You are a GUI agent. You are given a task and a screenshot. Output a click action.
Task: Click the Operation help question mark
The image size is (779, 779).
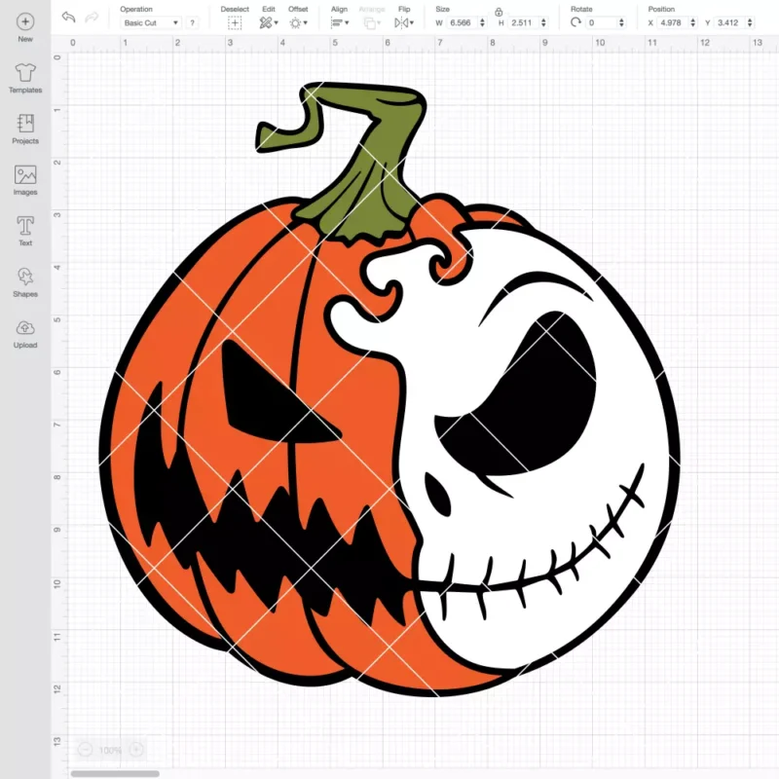click(192, 22)
